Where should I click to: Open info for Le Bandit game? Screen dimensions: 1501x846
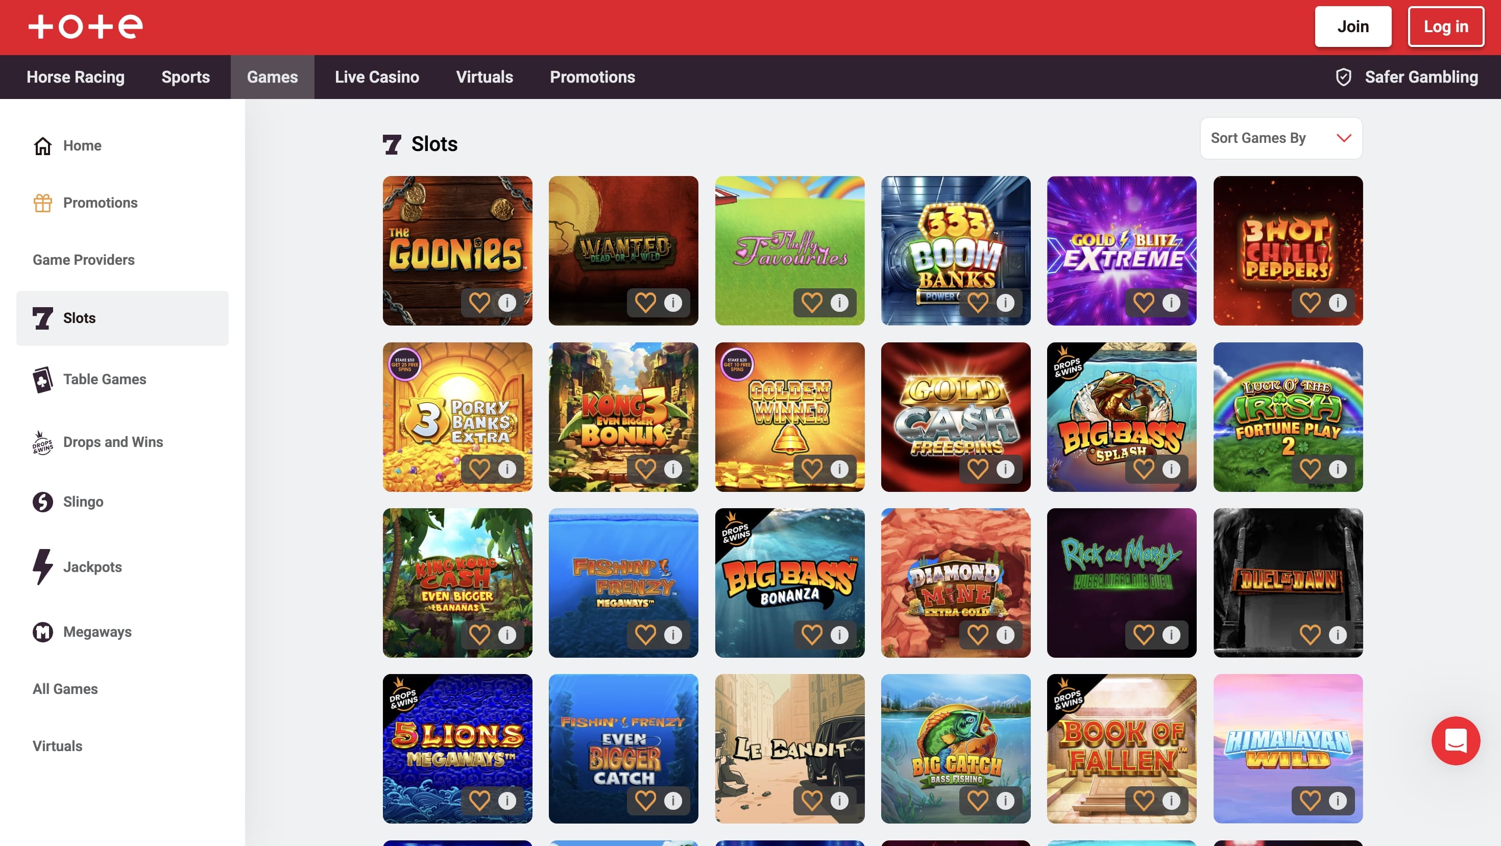tap(839, 801)
